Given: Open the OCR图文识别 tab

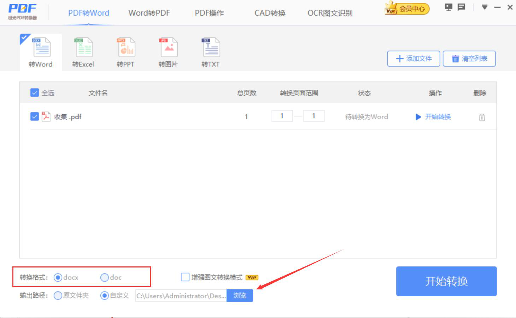Looking at the screenshot, I should [x=330, y=13].
